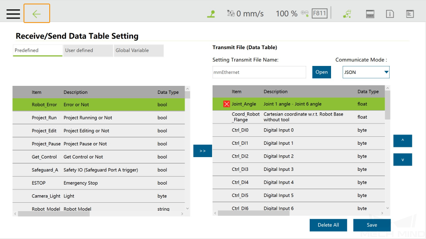Open the information icon in top bar
The image size is (426, 239).
click(390, 14)
